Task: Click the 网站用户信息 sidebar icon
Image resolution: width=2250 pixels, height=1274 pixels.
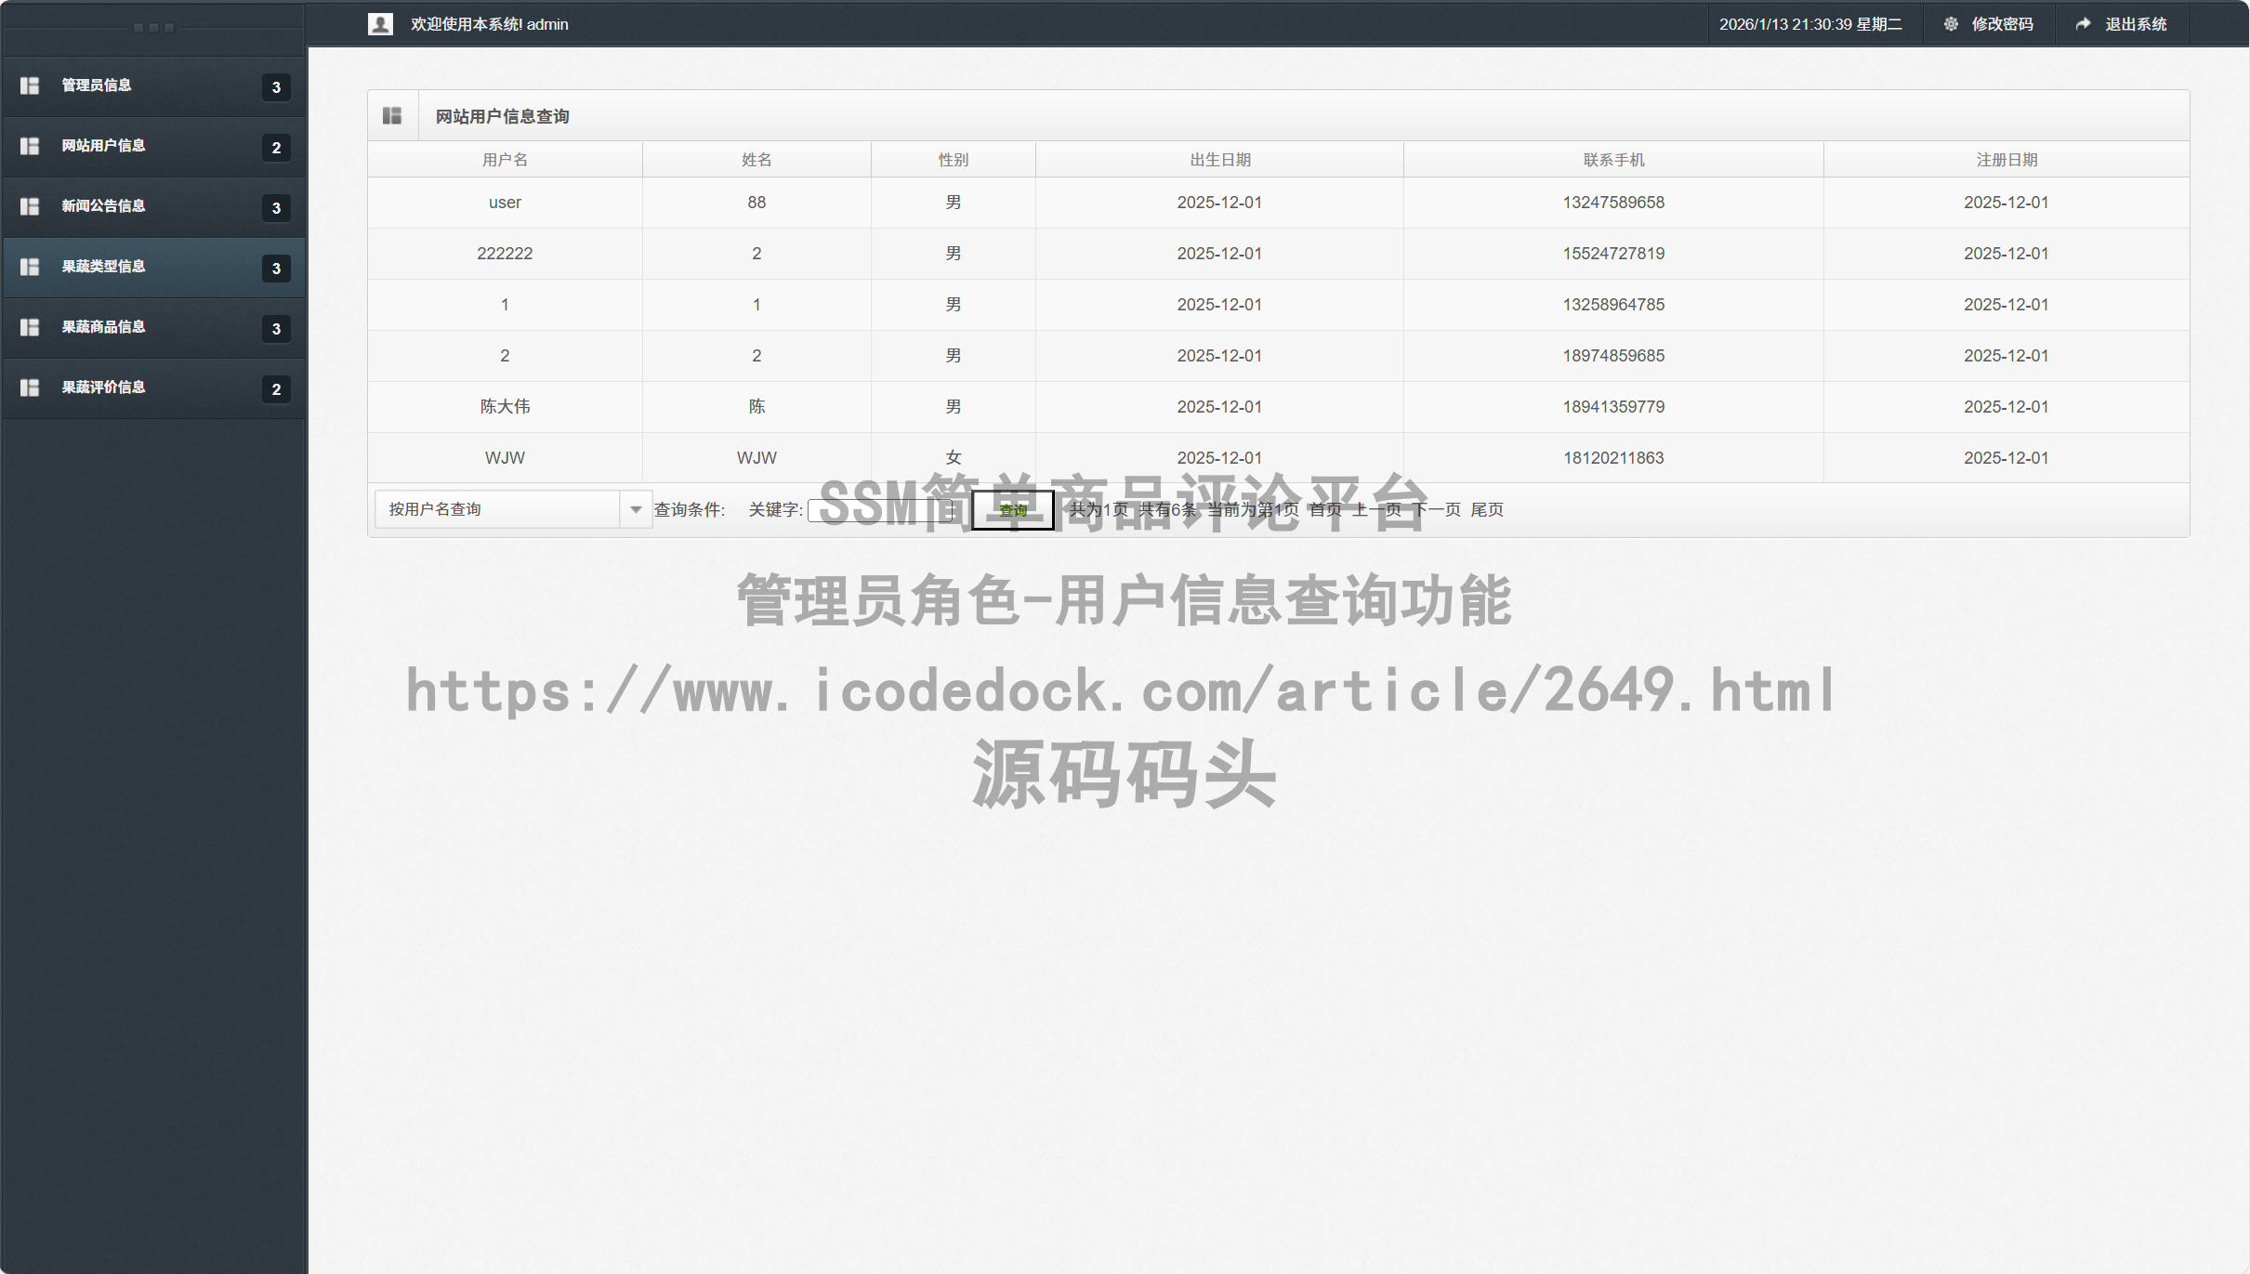Action: coord(29,146)
